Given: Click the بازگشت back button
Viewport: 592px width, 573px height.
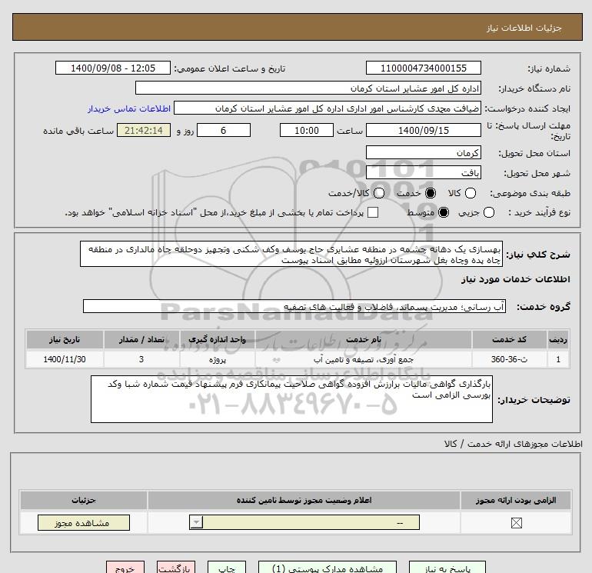Looking at the screenshot, I should (x=176, y=568).
